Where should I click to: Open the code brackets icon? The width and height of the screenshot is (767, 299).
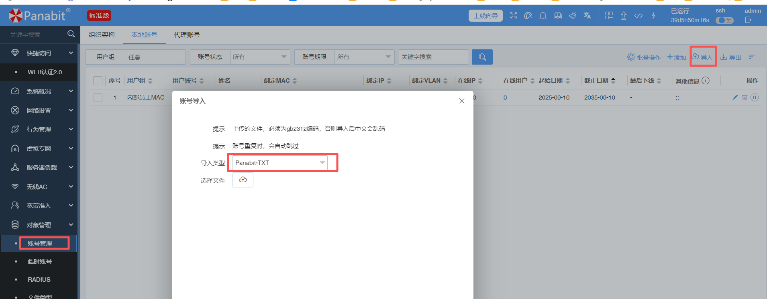point(638,16)
